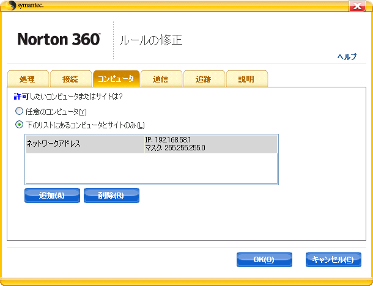373x286 pixels.
Task: View the 説明 tab
Action: (246, 79)
